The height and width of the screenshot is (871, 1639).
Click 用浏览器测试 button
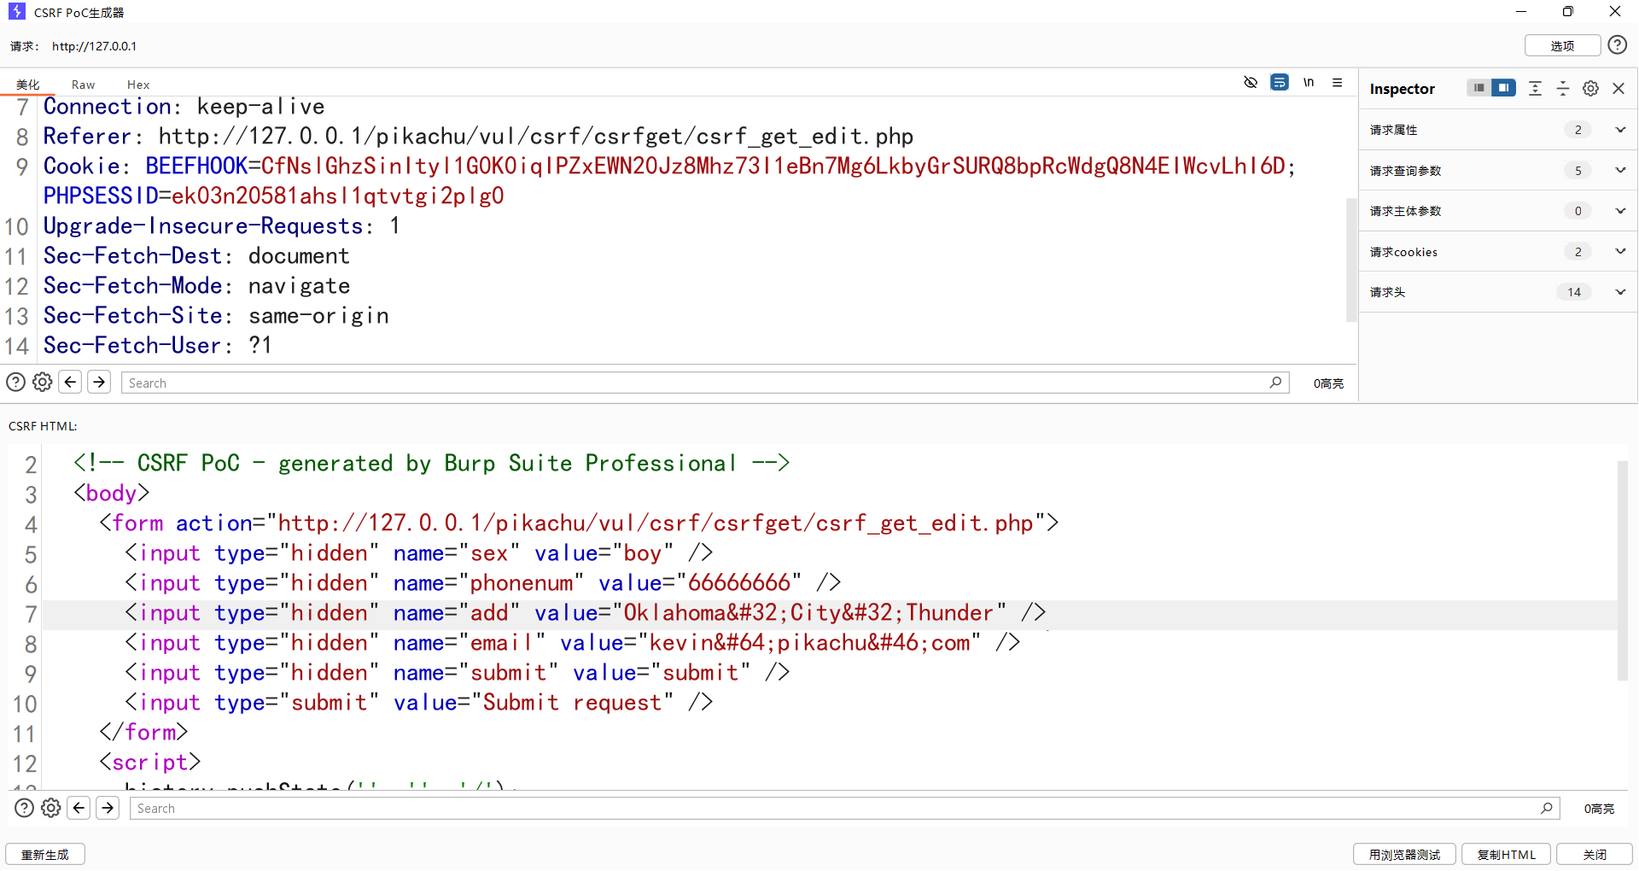(x=1404, y=854)
